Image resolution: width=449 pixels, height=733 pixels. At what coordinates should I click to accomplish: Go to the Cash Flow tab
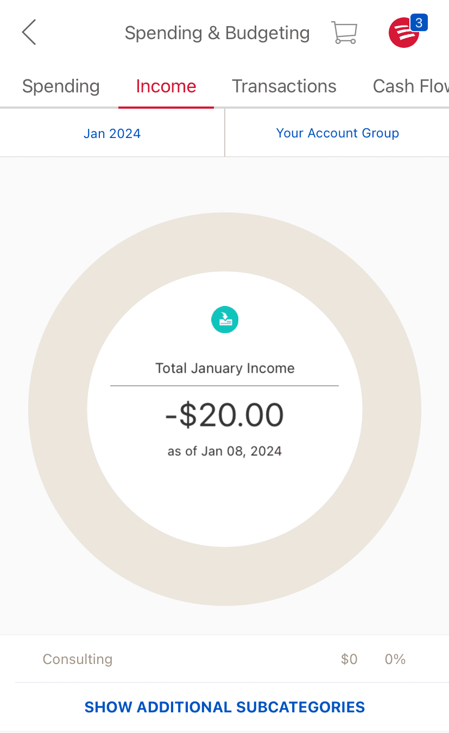tap(410, 86)
